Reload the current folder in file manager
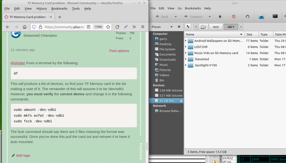This screenshot has width=286, height=163. (x=247, y=17)
